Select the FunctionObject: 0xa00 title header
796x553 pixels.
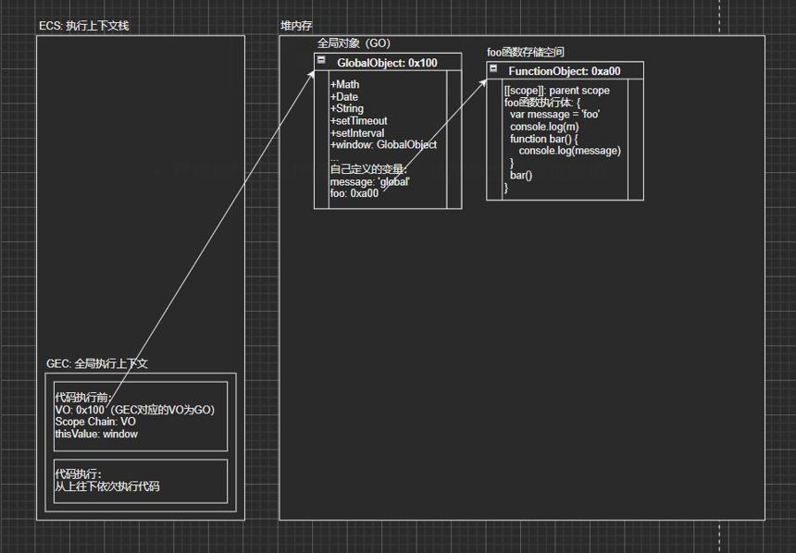(565, 70)
